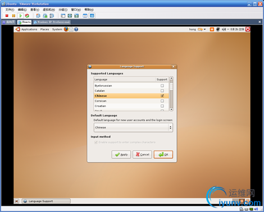Click the Summary View toolbar icon

(85, 16)
